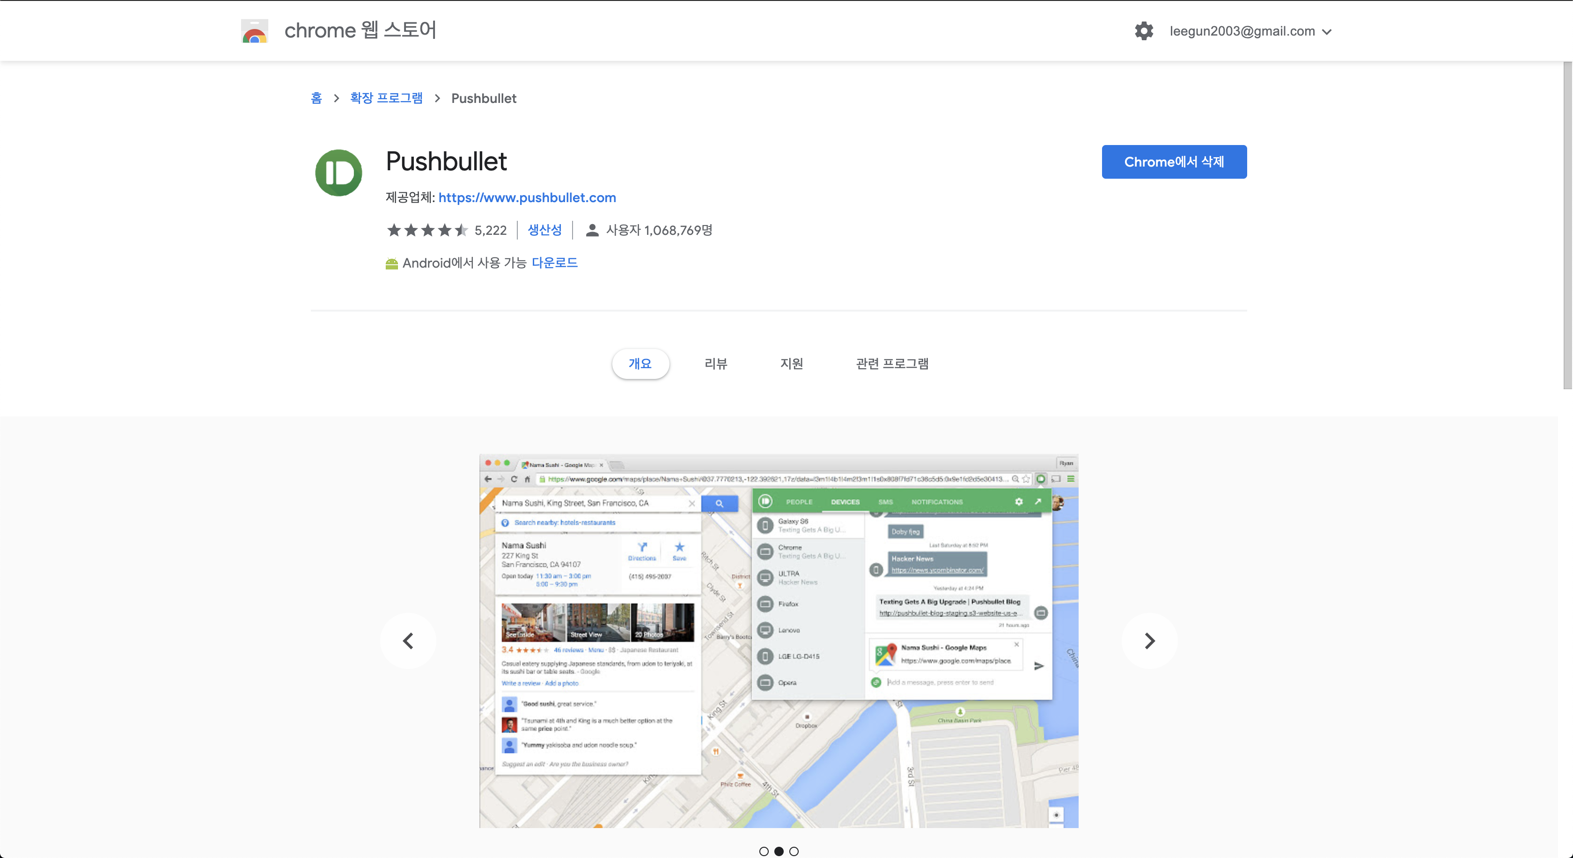The image size is (1573, 858).
Task: Click the star rating icons
Action: 427,230
